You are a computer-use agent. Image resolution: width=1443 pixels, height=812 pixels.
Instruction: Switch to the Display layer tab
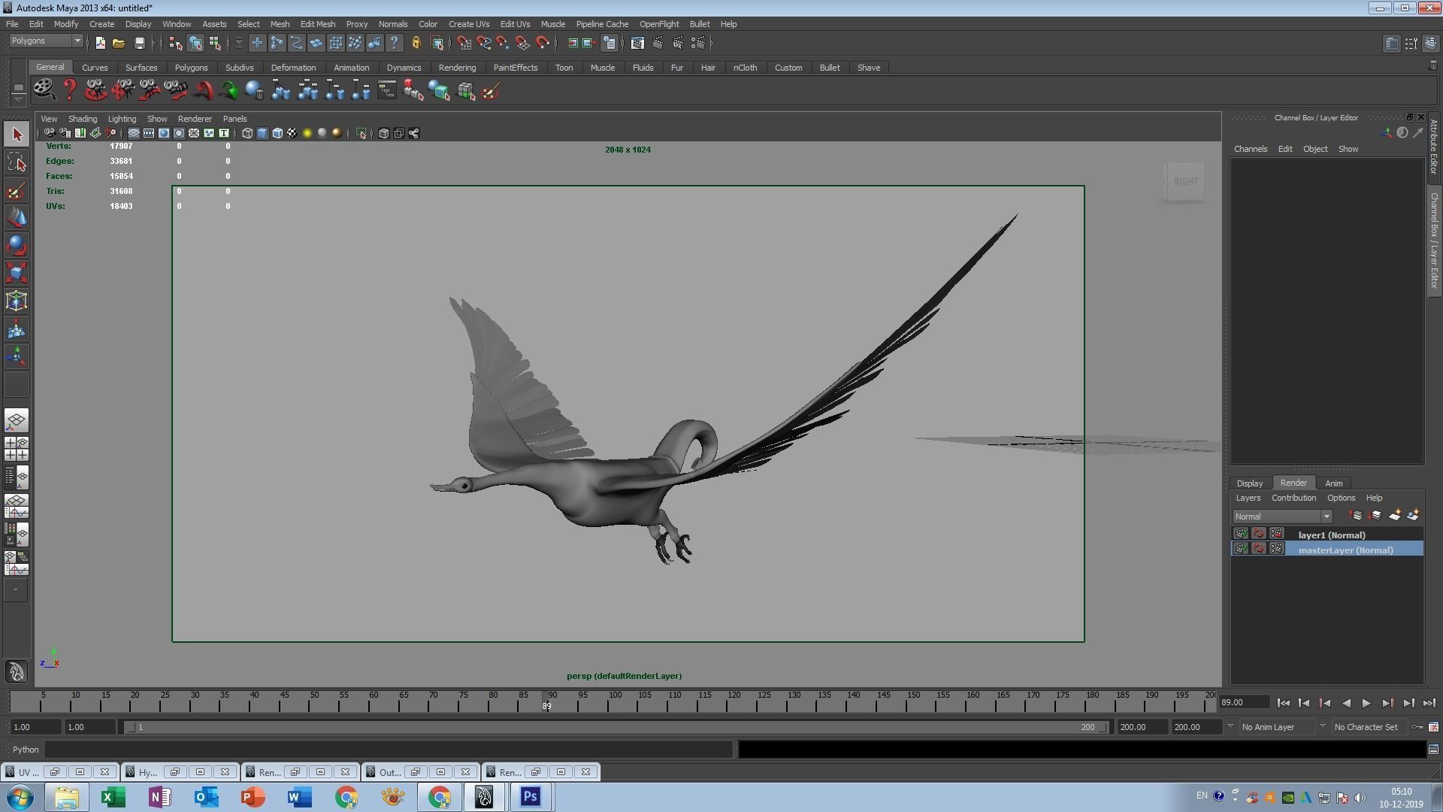click(x=1249, y=483)
